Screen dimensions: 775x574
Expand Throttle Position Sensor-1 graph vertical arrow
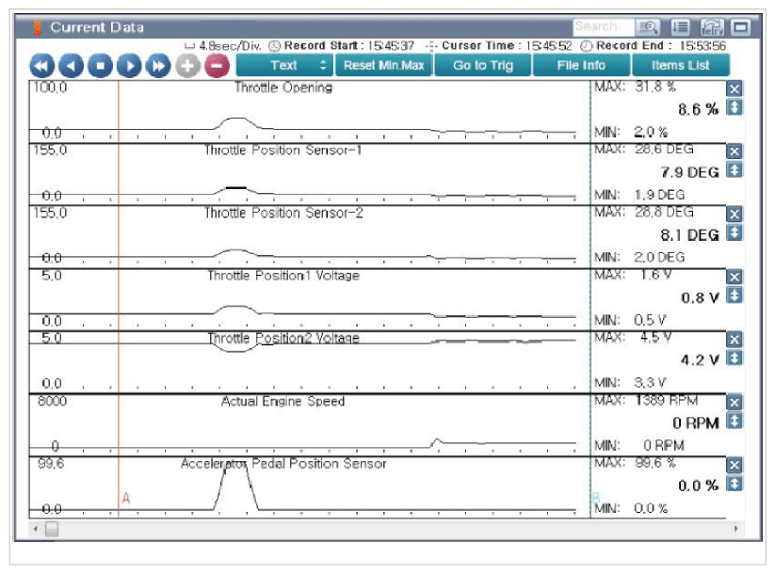click(x=735, y=170)
